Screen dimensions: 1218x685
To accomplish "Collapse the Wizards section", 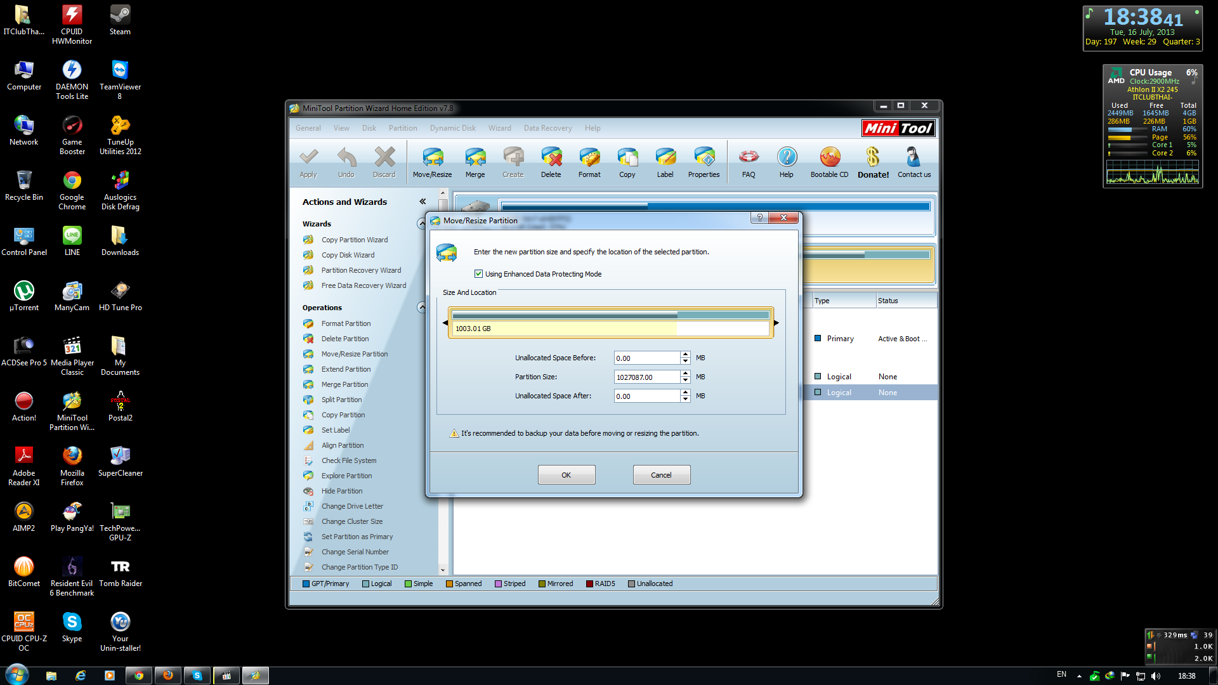I will 421,223.
